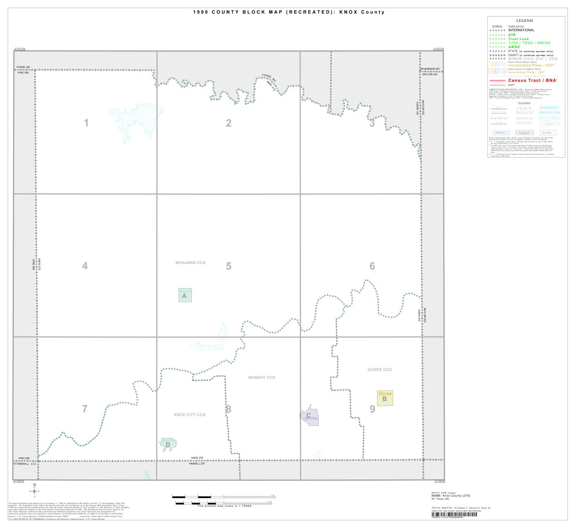This screenshot has height=528, width=576.
Task: Click the COUNTY boundary symbol in legend
Action: click(x=497, y=55)
